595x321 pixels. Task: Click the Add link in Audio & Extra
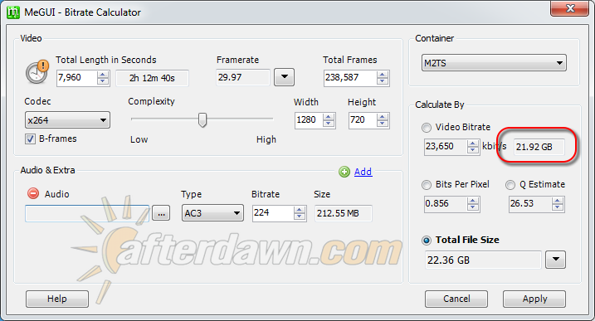pos(363,172)
